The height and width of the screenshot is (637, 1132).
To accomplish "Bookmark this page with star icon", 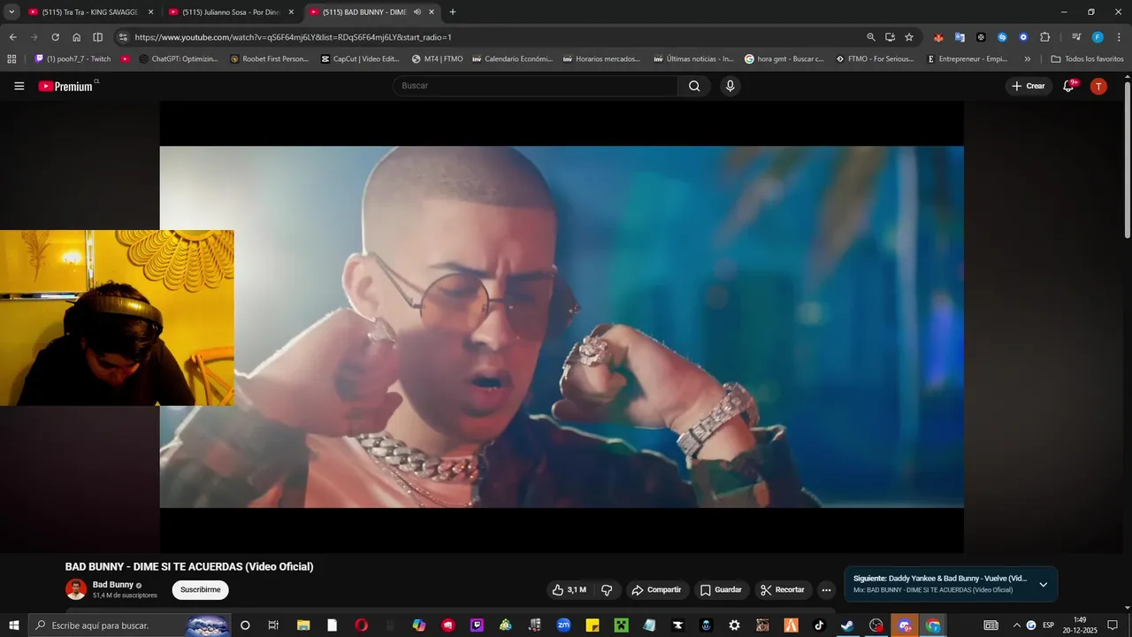I will 909,37.
